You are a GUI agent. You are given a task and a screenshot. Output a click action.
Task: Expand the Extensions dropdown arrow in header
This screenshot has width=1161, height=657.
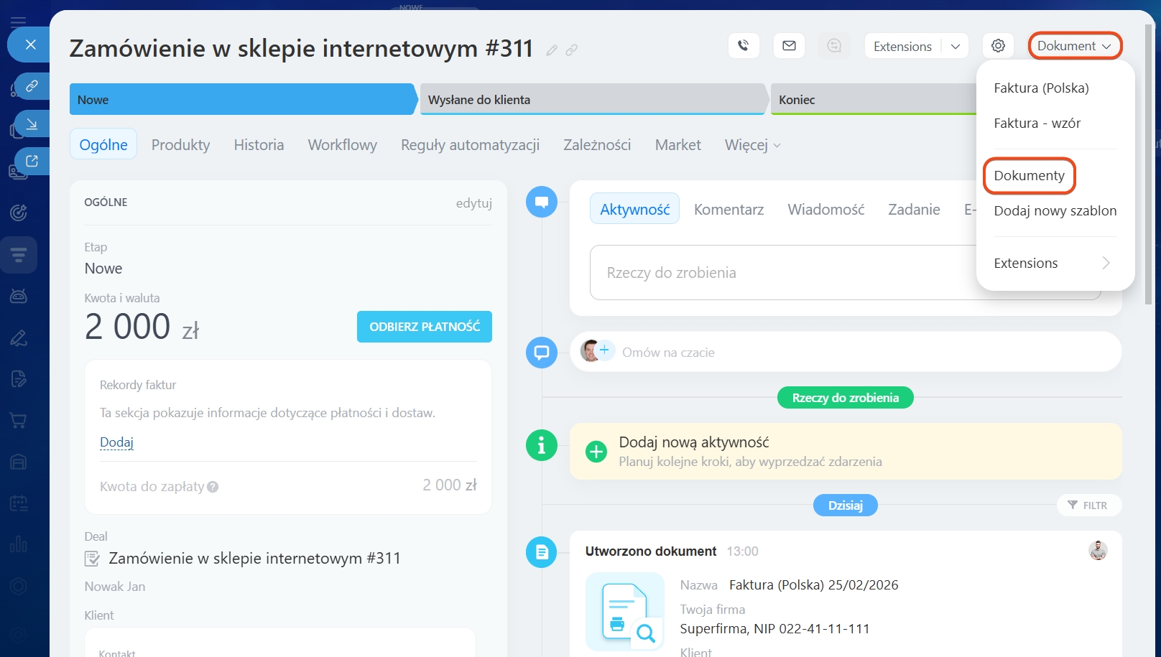tap(956, 46)
